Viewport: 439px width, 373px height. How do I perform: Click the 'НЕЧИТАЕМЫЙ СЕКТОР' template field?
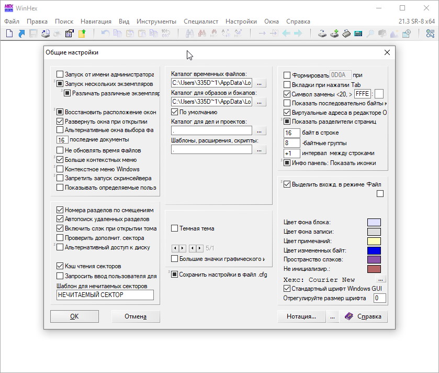[105, 295]
